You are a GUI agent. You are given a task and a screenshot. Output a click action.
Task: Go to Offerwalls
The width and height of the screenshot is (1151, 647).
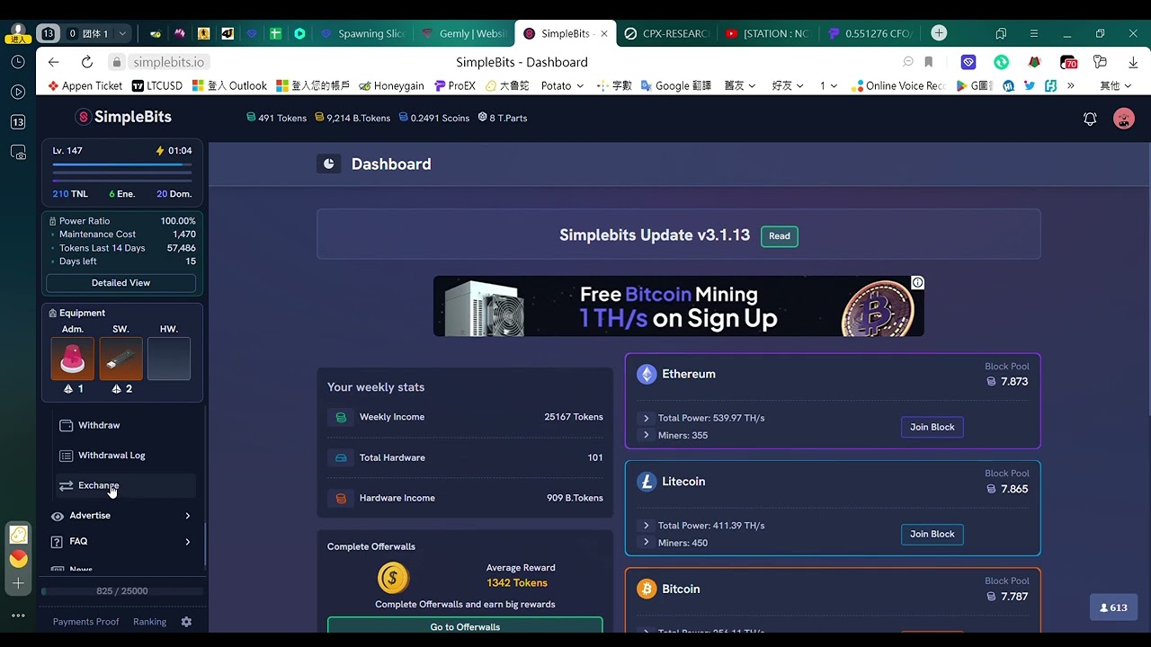coord(465,626)
